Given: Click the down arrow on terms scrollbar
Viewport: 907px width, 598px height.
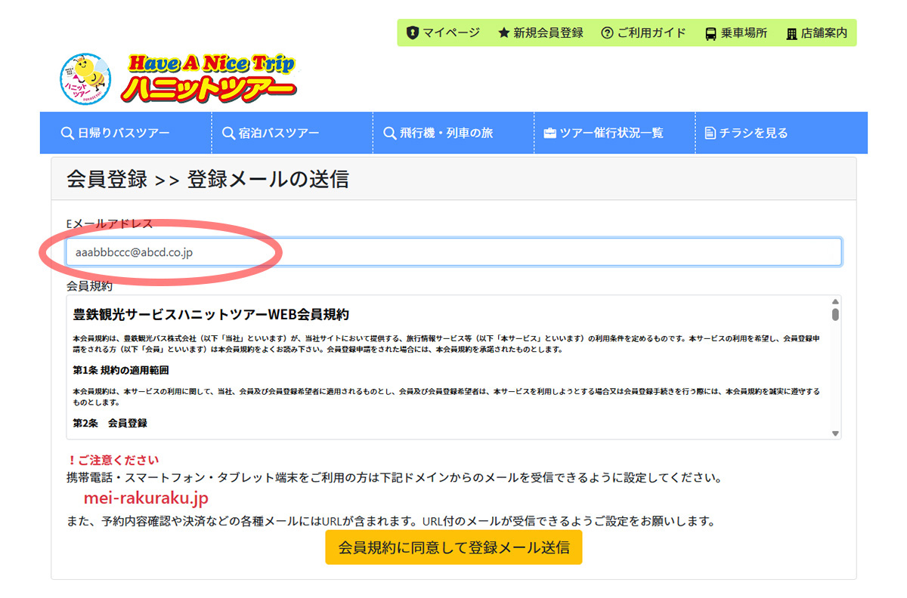Looking at the screenshot, I should click(x=834, y=432).
